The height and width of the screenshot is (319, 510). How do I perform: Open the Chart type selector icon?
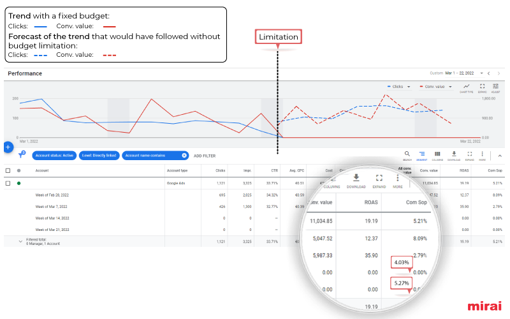click(467, 88)
